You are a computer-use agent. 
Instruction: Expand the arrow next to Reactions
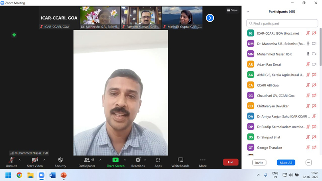pyautogui.click(x=145, y=160)
